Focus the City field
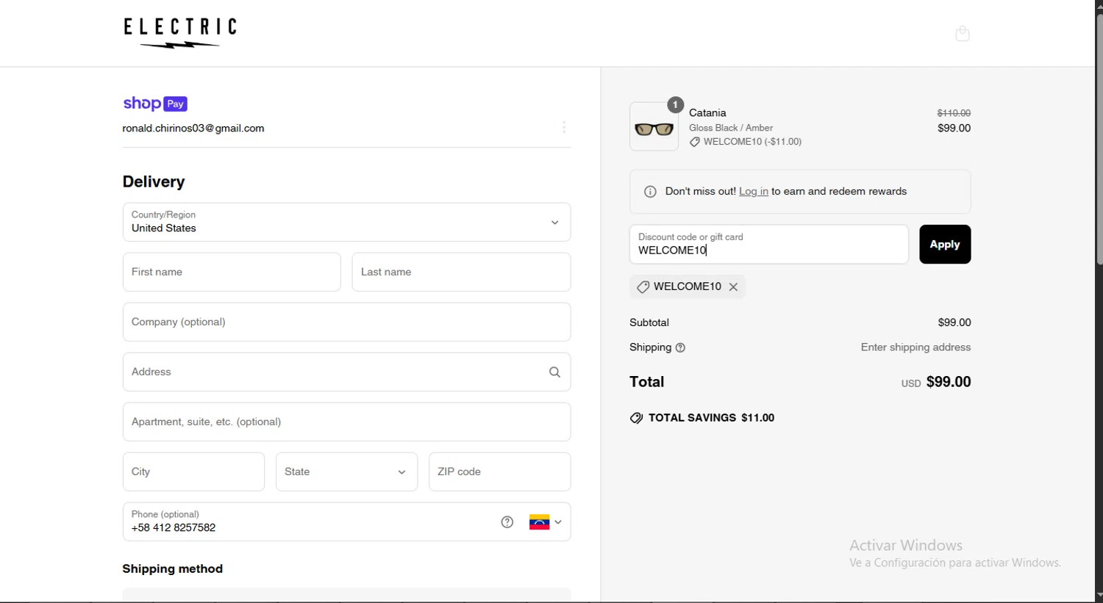The height and width of the screenshot is (603, 1103). pos(193,472)
